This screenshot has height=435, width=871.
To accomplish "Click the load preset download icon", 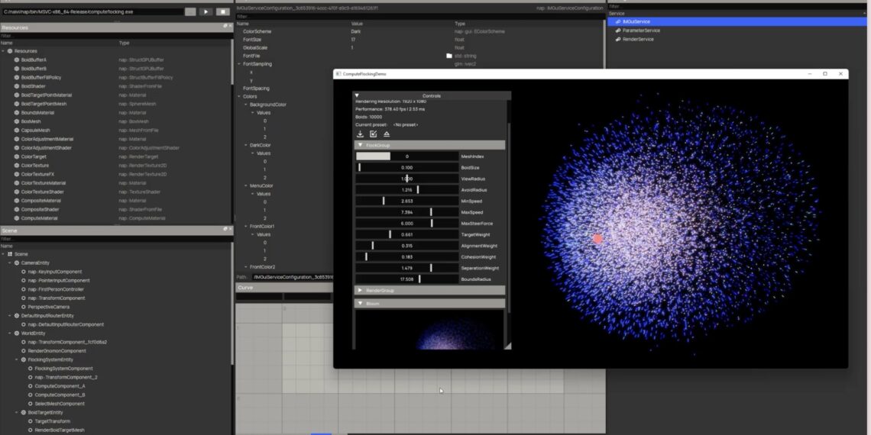I will (x=361, y=134).
